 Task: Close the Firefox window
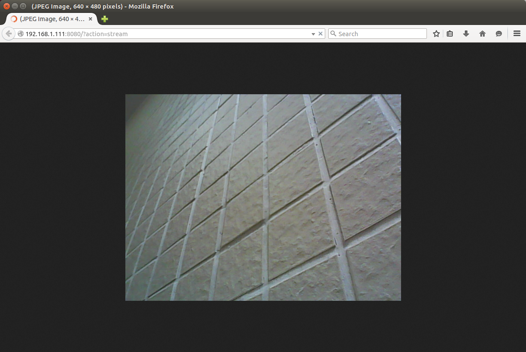tap(6, 6)
